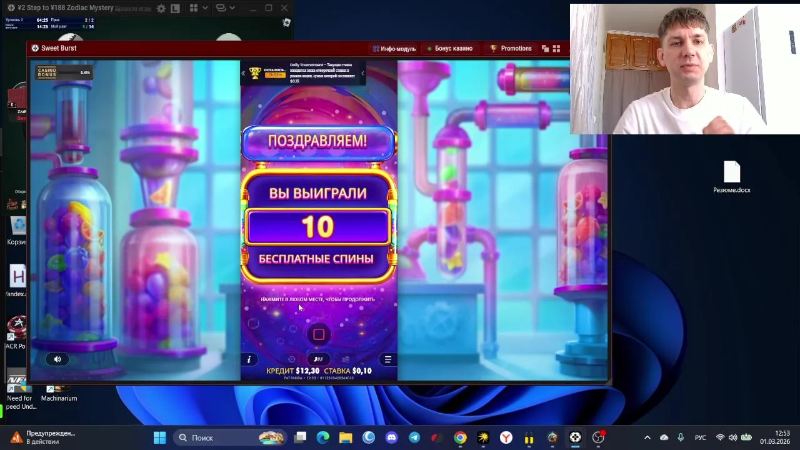Click the 'L' icon in poker title bar

[x=175, y=9]
